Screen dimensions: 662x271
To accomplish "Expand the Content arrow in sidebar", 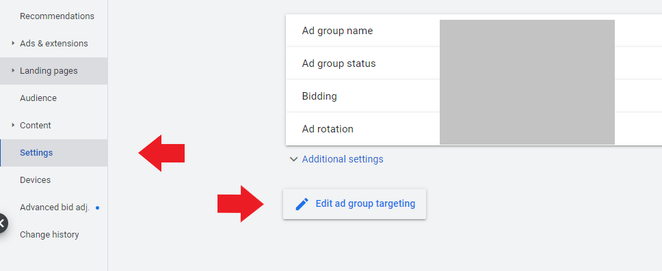I will tap(13, 125).
